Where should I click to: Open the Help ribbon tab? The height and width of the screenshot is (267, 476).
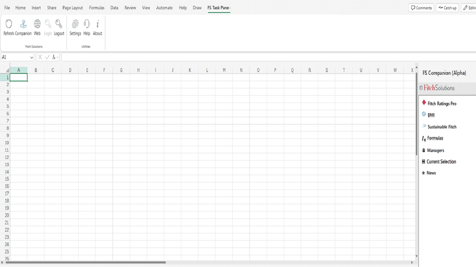click(x=183, y=8)
